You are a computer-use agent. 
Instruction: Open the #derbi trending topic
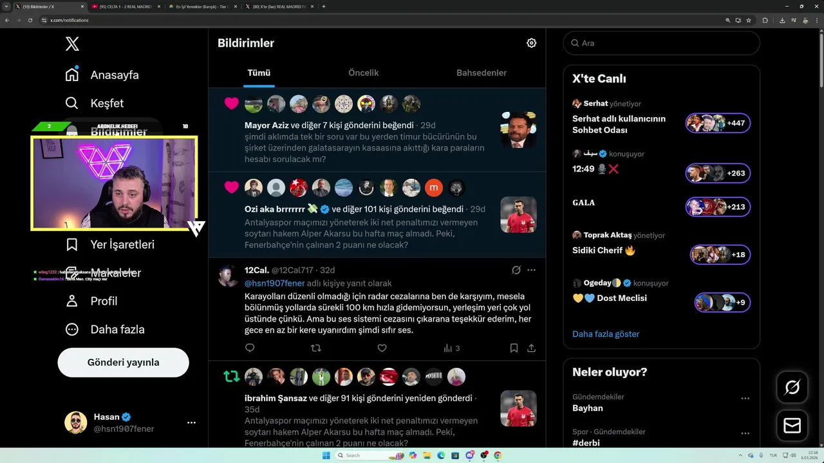(586, 443)
